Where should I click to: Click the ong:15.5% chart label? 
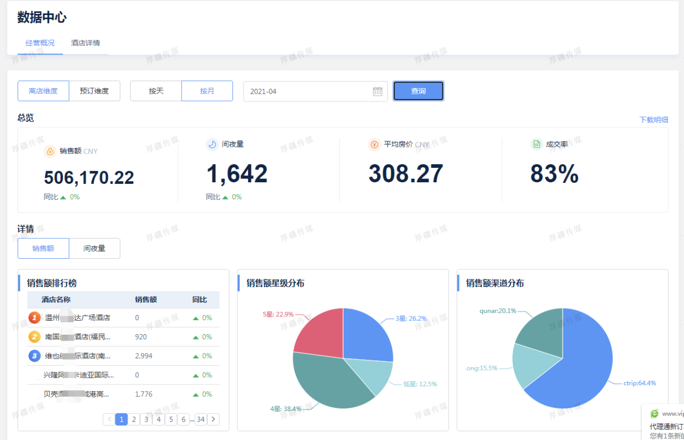coord(481,368)
